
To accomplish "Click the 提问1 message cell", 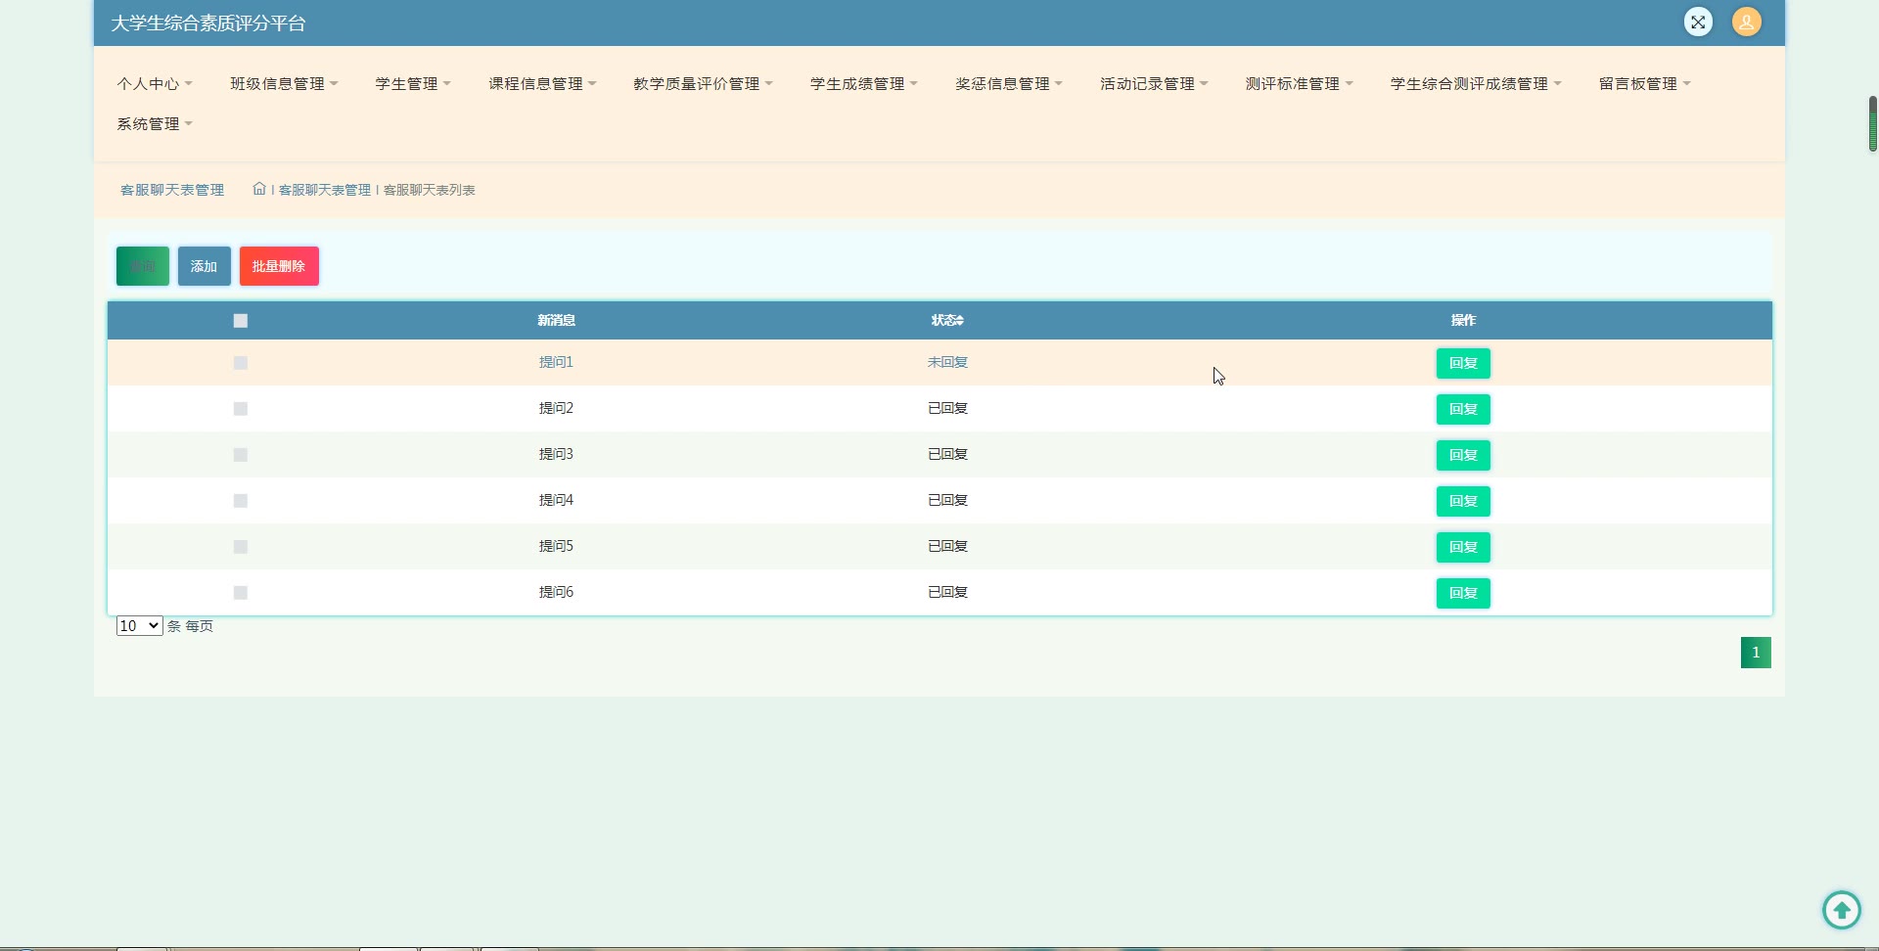I will point(556,362).
